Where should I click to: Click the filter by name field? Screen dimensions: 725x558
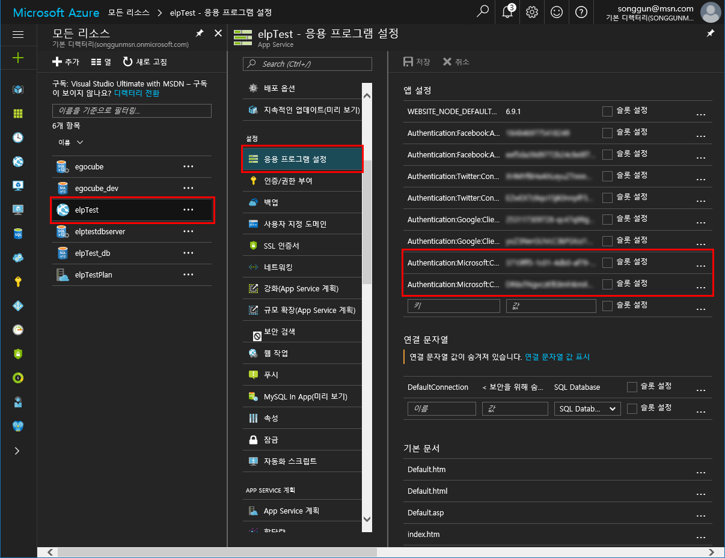132,111
